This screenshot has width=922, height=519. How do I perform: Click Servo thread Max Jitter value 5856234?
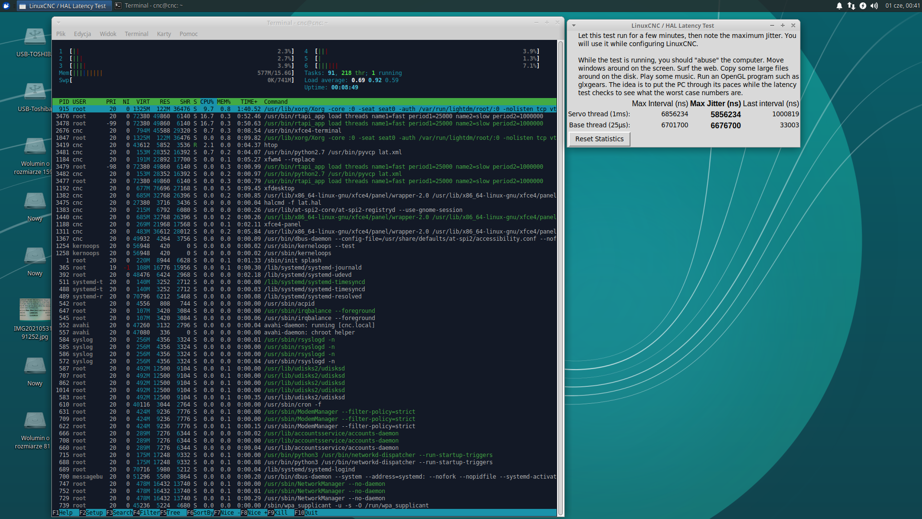point(726,114)
